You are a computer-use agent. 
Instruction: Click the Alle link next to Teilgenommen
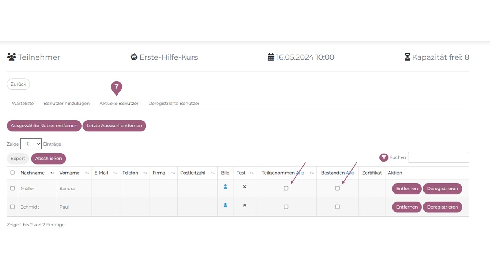(300, 173)
